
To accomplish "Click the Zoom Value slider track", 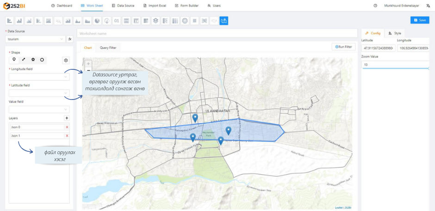I will pos(396,68).
